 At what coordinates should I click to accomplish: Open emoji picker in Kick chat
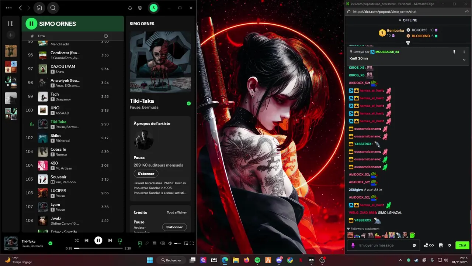[x=414, y=245]
